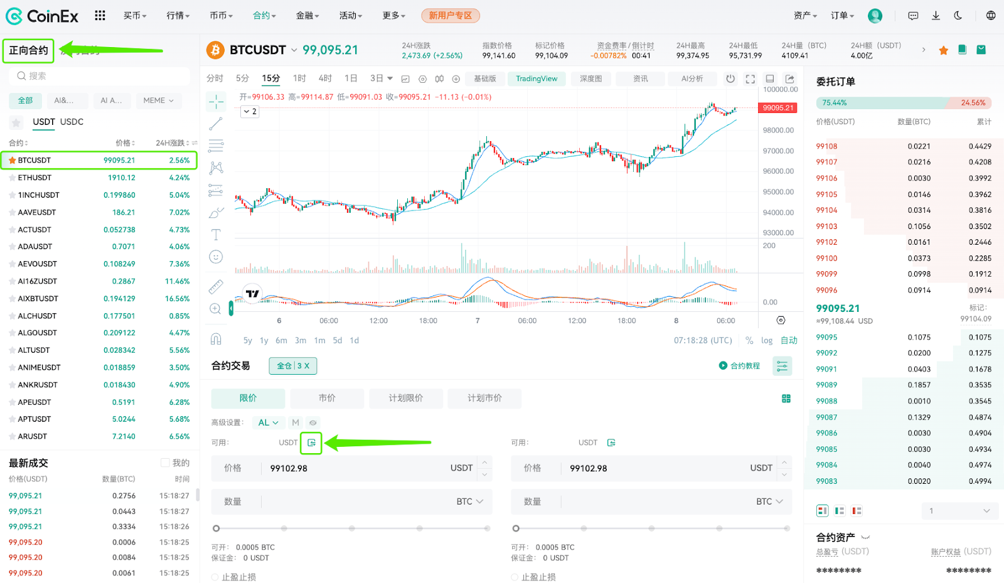Click the orange favorite star for BTCUSDT
This screenshot has width=1004, height=583.
coord(943,50)
